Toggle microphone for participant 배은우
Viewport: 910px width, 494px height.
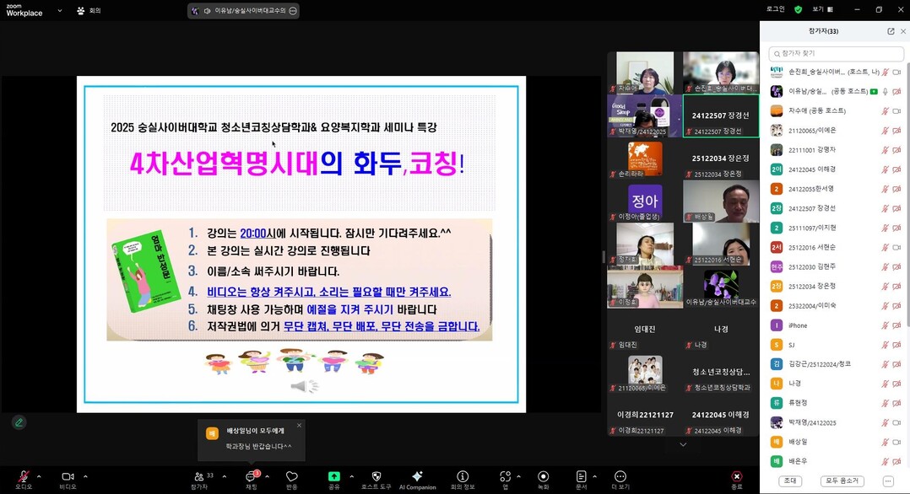885,462
